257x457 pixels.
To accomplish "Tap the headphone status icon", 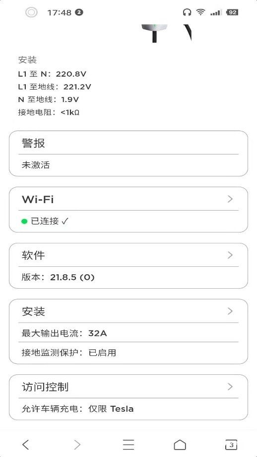I will pyautogui.click(x=187, y=12).
